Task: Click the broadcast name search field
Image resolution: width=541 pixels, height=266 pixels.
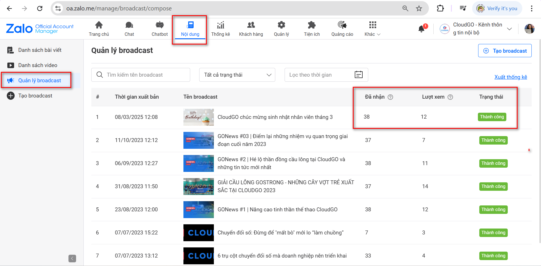Action: point(141,75)
